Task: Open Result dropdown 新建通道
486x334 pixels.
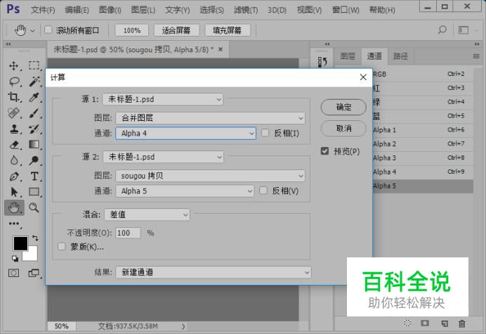Action: click(x=214, y=272)
